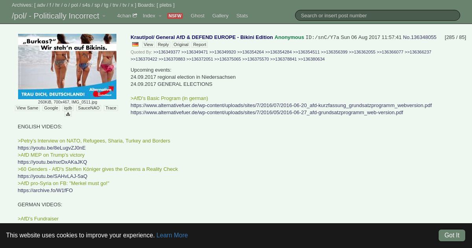Screen dimensions: 472x248
Task: Click the View Same button
Action: [27, 108]
